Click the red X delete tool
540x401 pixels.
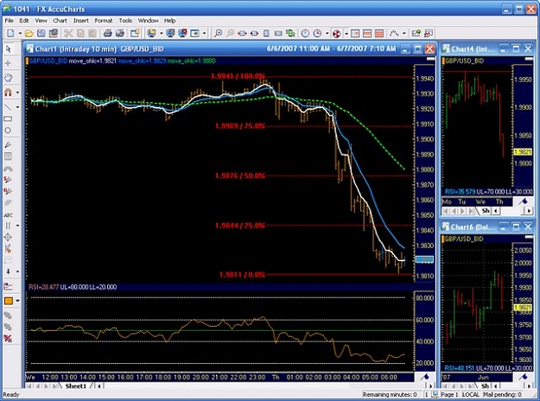pyautogui.click(x=8, y=339)
